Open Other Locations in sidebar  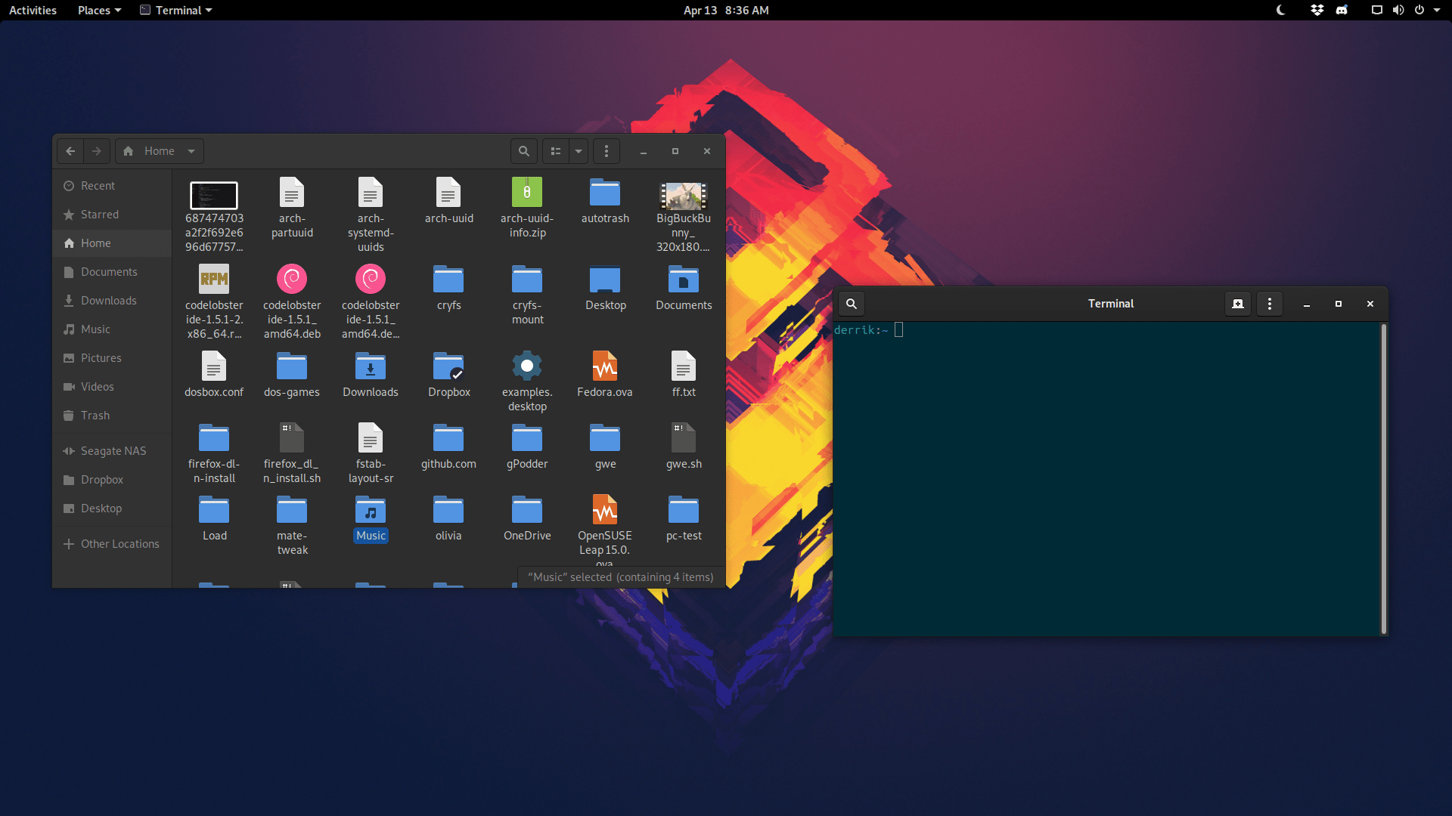112,544
